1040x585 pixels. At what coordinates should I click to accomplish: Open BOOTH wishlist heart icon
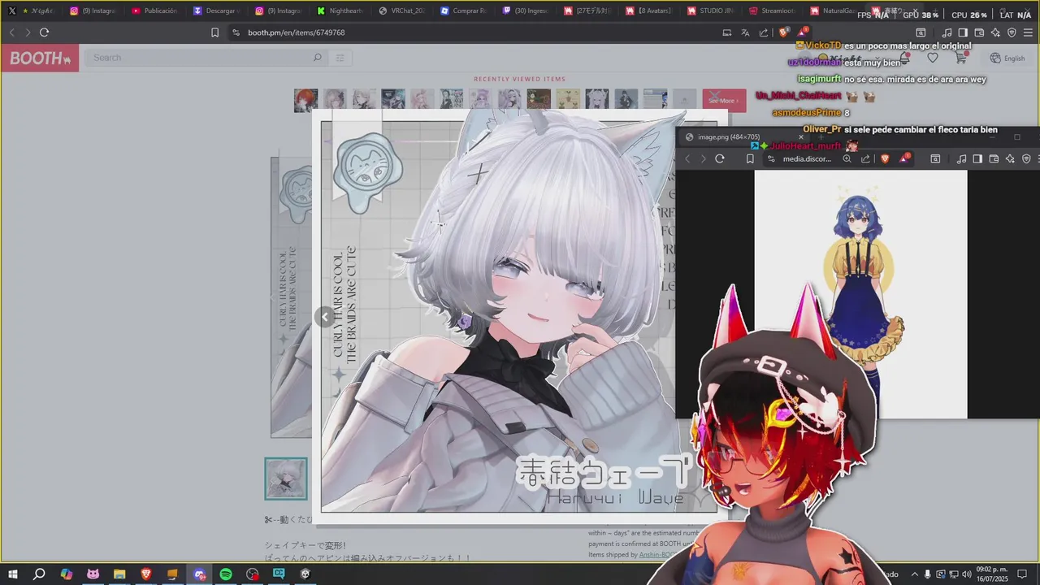[x=932, y=58]
